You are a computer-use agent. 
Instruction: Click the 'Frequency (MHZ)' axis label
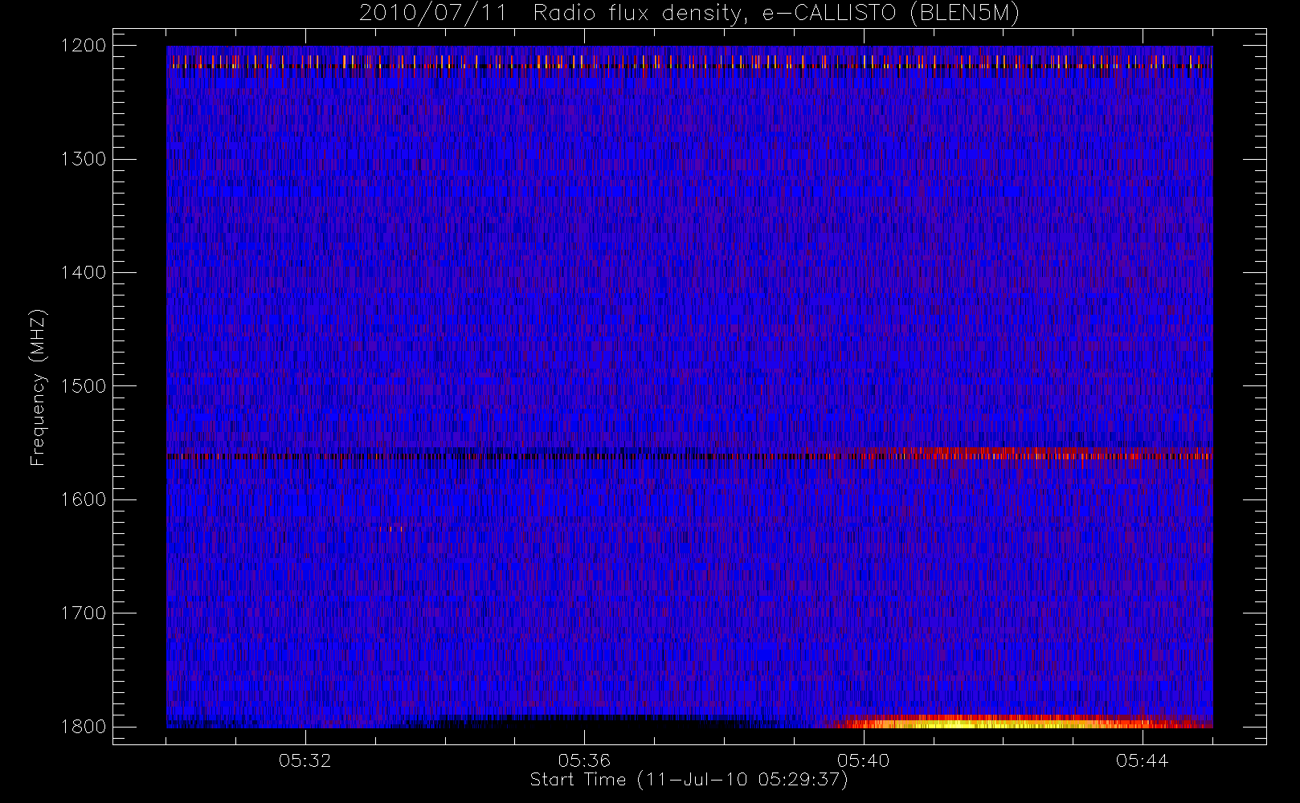pyautogui.click(x=38, y=387)
